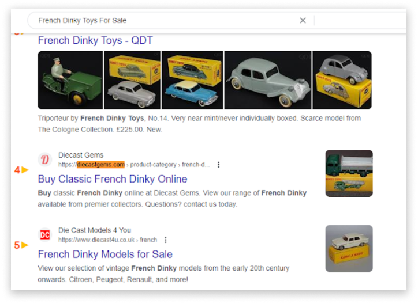Image resolution: width=418 pixels, height=304 pixels.
Task: Open Buy Classic French Dinky Online result
Action: point(113,178)
